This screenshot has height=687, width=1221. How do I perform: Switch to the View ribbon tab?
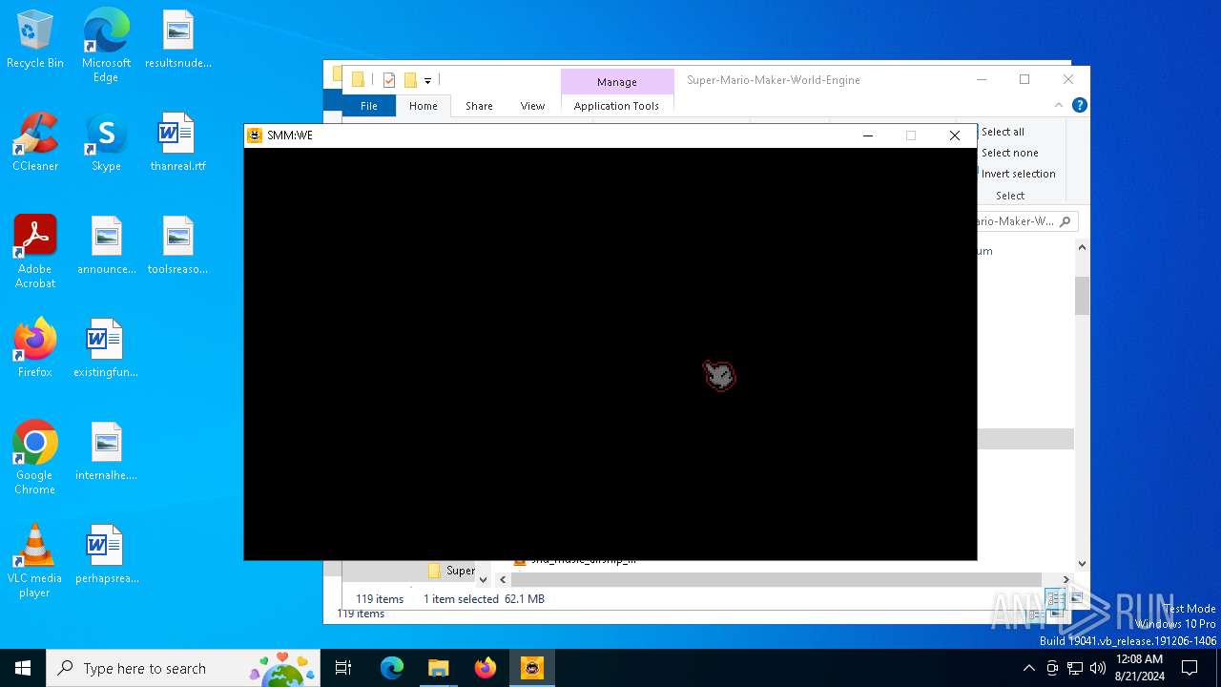coord(532,106)
